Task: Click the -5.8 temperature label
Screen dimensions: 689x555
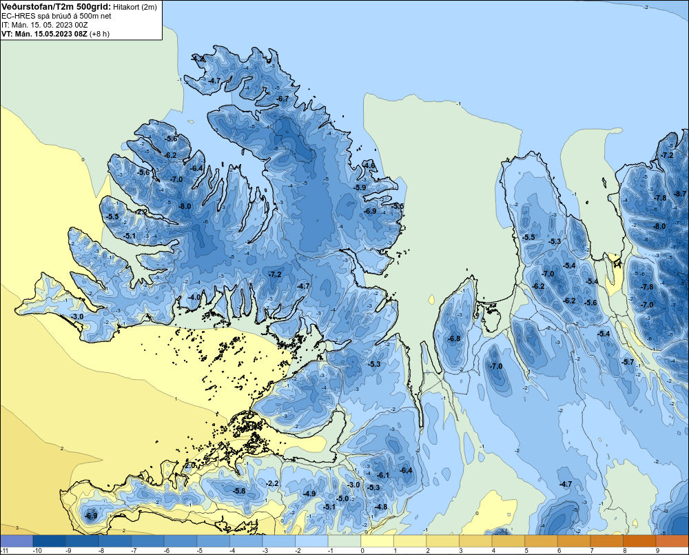Action: coord(239,491)
